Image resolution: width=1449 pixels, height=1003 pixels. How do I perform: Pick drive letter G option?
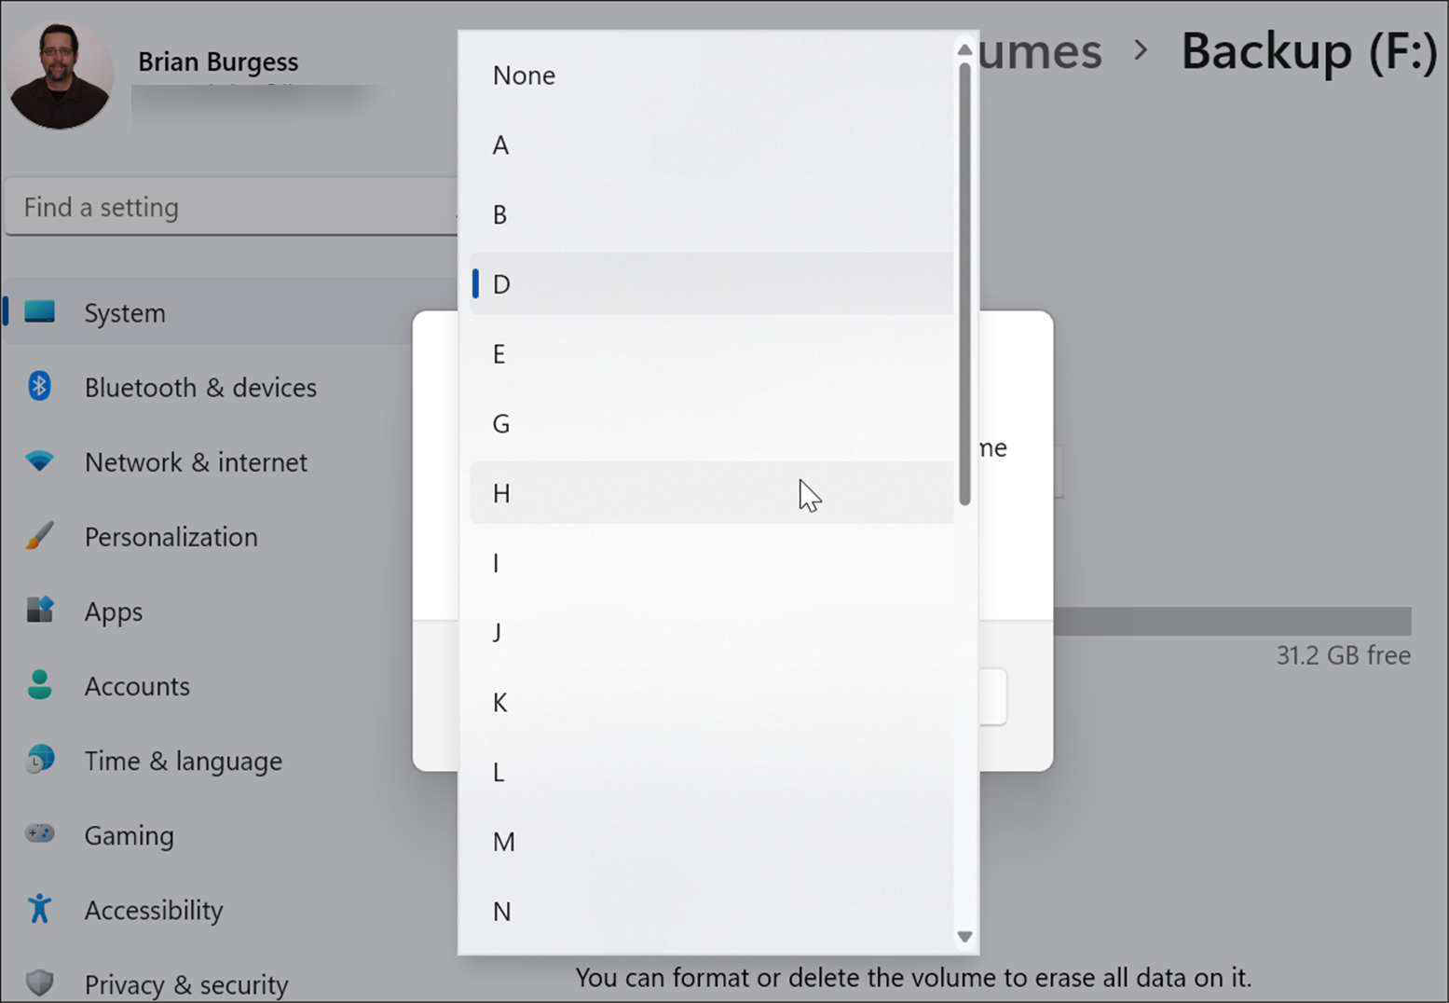point(711,424)
